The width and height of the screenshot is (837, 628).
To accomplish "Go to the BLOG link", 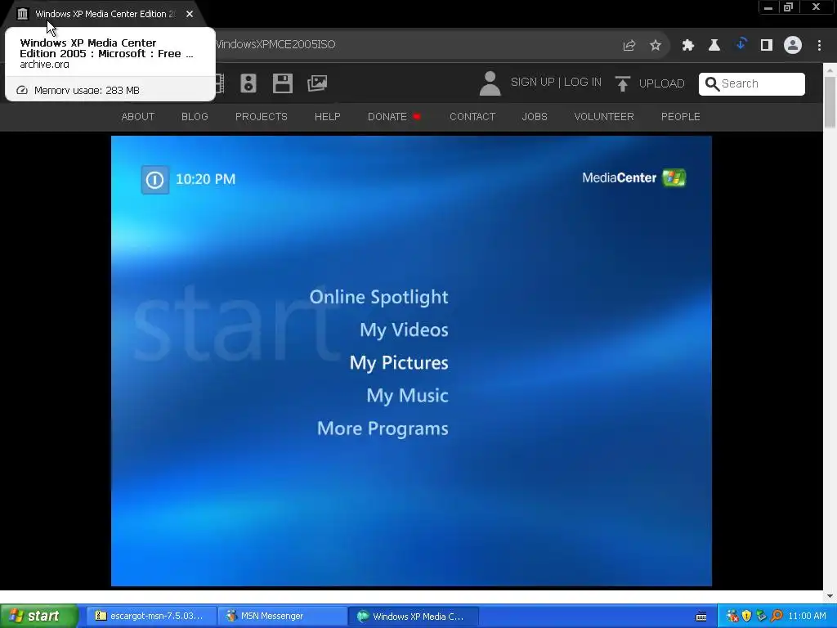I will click(195, 116).
